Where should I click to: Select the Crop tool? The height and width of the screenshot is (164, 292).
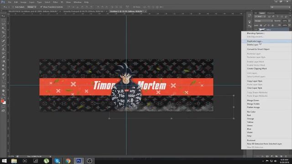pos(3,32)
